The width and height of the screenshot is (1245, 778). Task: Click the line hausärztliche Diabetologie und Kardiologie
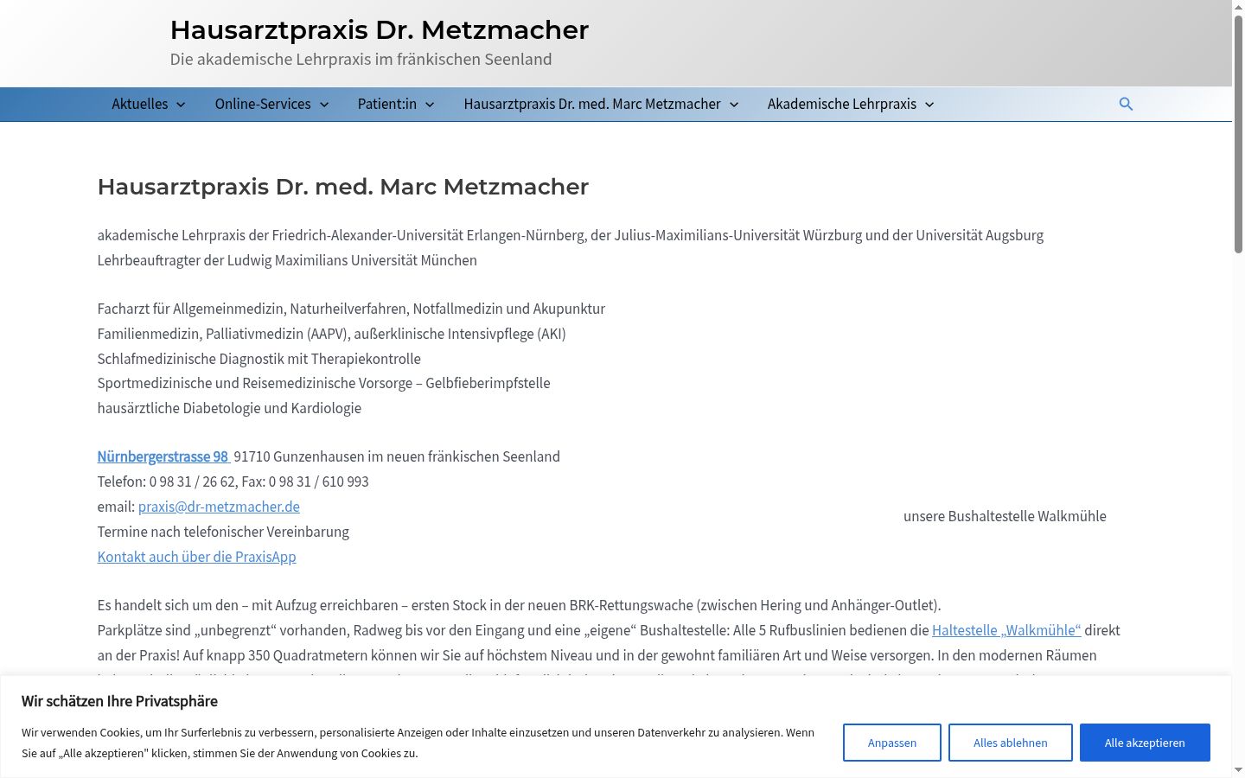[x=229, y=408]
